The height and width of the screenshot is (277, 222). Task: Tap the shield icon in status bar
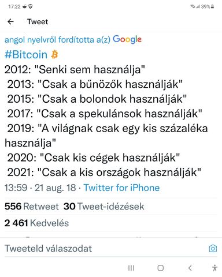coord(31,6)
